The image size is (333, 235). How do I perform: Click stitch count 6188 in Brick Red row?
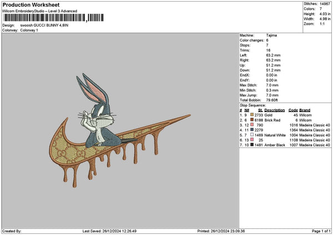(x=259, y=120)
